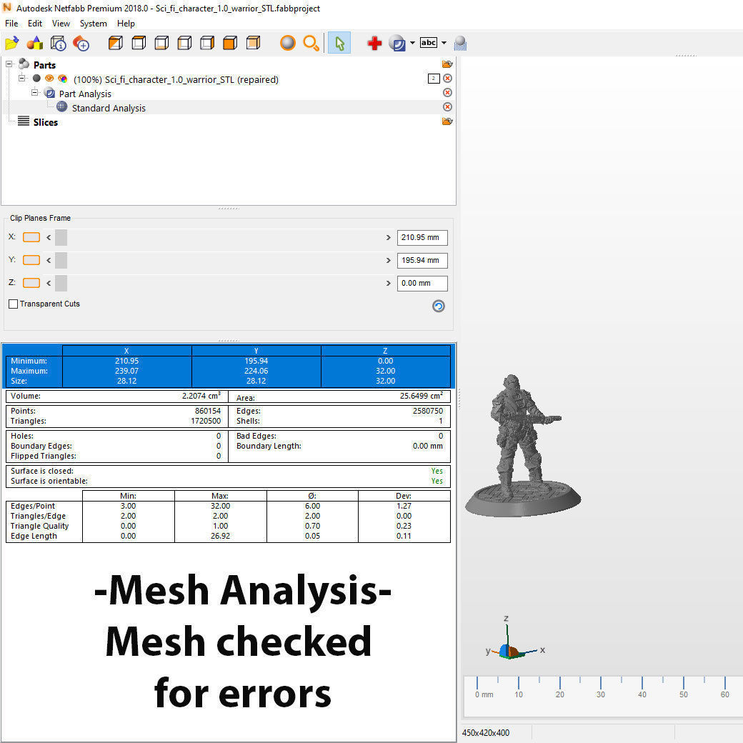
Task: Select the zoom magnifier tool
Action: click(x=311, y=44)
